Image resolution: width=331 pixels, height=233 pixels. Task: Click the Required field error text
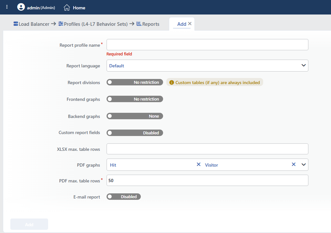pyautogui.click(x=119, y=54)
